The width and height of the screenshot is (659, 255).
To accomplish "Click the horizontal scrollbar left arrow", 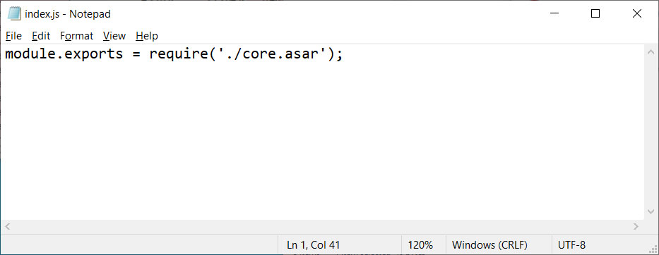I will pos(7,227).
